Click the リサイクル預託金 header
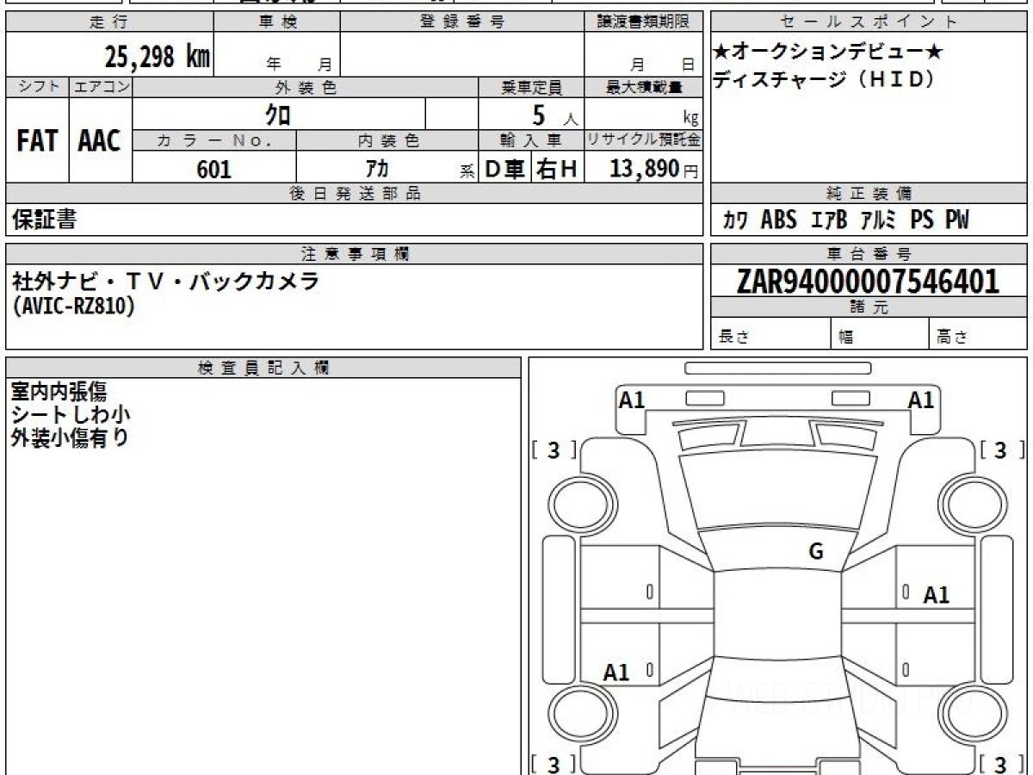The height and width of the screenshot is (775, 1033). point(643,140)
